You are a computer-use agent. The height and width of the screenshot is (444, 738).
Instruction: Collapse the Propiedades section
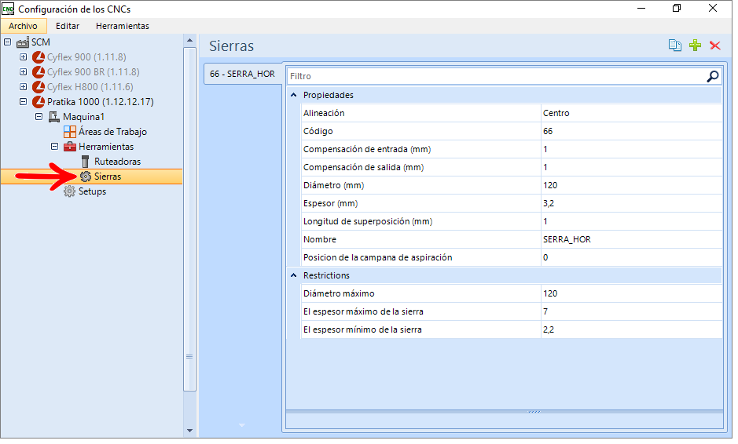294,95
